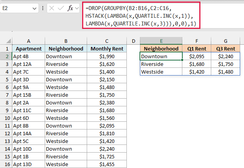Open the Name Box dropdown arrow
This screenshot has height=168, width=244.
34,8
